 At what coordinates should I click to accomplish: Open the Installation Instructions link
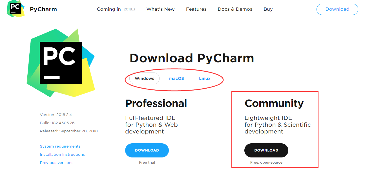coord(62,154)
